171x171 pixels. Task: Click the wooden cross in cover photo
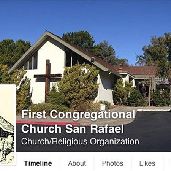pyautogui.click(x=48, y=80)
